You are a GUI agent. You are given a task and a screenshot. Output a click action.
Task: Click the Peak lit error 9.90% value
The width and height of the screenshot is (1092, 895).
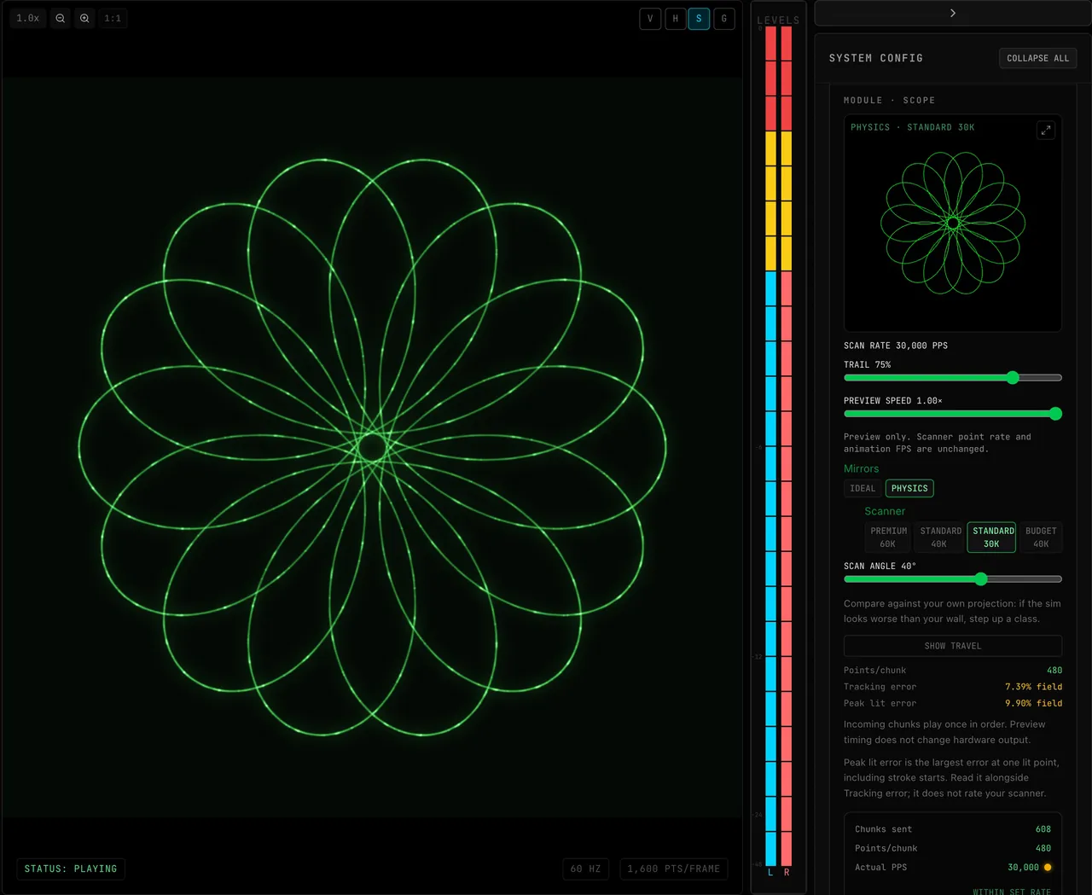[x=1033, y=704]
